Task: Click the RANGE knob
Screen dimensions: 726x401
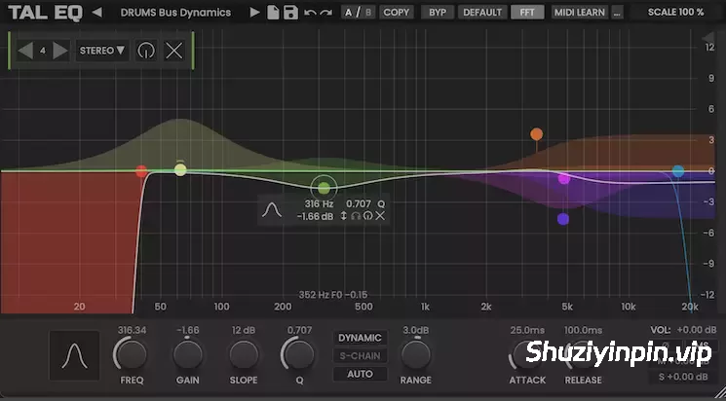Action: coord(416,354)
